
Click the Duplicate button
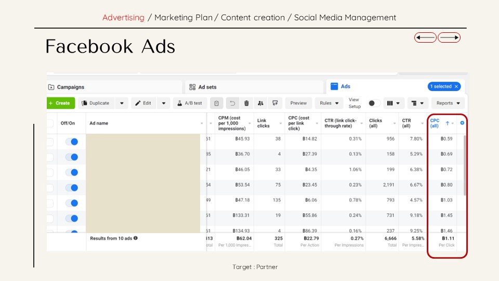[96, 103]
